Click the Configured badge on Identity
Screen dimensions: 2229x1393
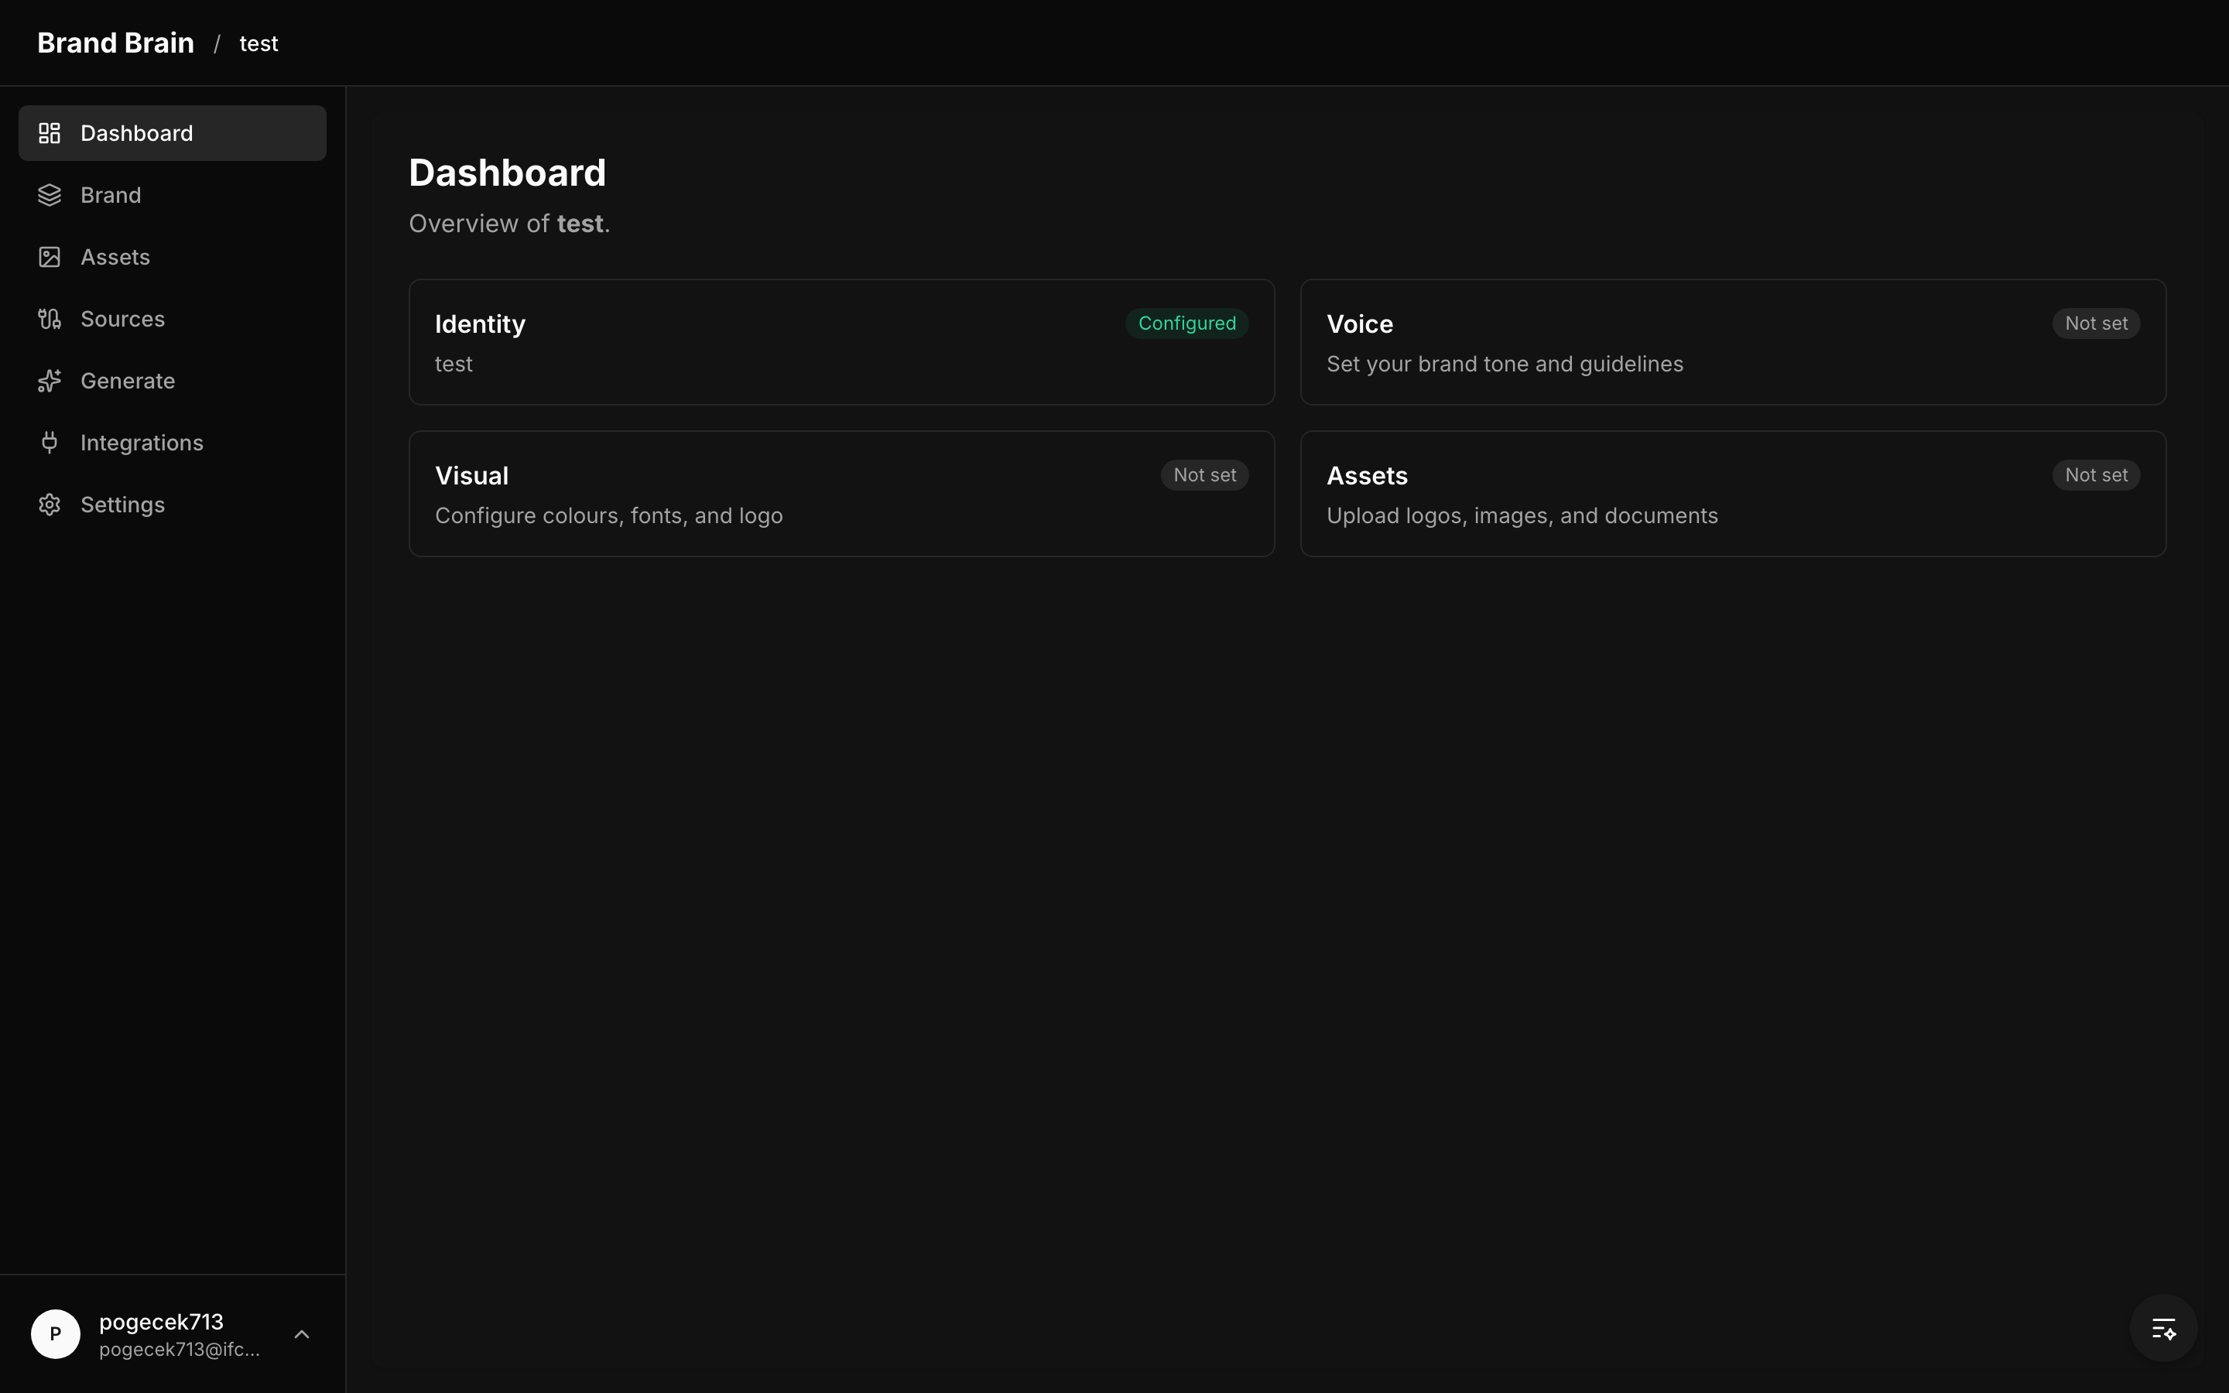click(1186, 323)
